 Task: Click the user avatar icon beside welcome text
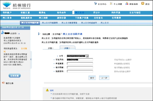click(3, 32)
